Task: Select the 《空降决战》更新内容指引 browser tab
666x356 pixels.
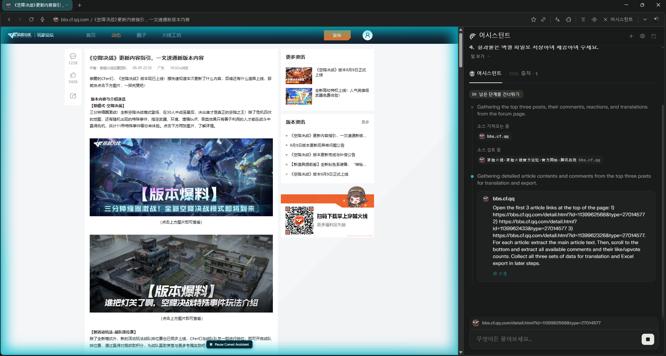Action: pyautogui.click(x=37, y=5)
